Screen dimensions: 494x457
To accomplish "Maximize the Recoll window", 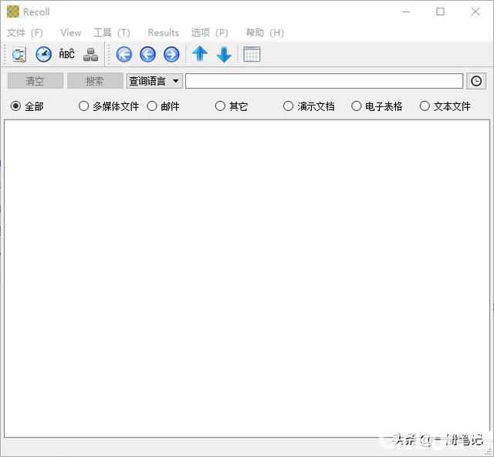I will [x=441, y=12].
